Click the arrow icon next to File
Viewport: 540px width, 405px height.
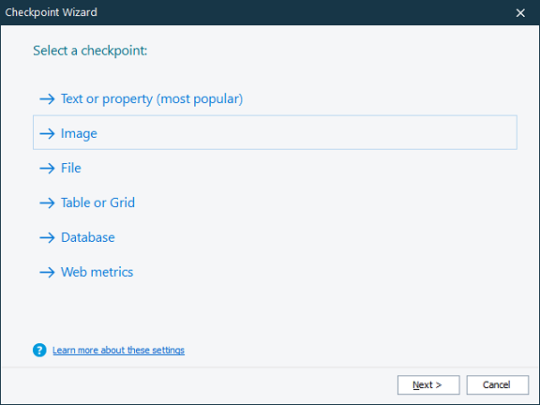pyautogui.click(x=47, y=169)
